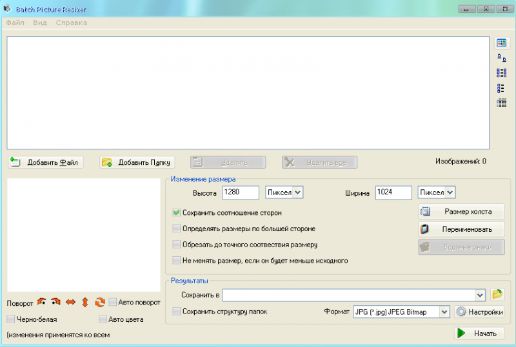The height and width of the screenshot is (347, 516).
Task: Flip image horizontally with double arrow icon
Action: (x=71, y=302)
